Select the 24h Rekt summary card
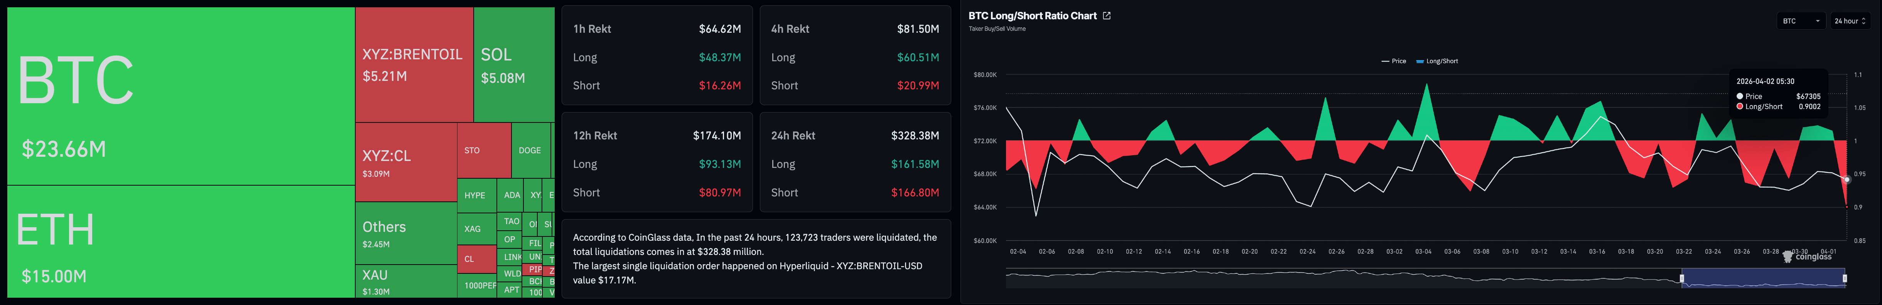 [855, 163]
